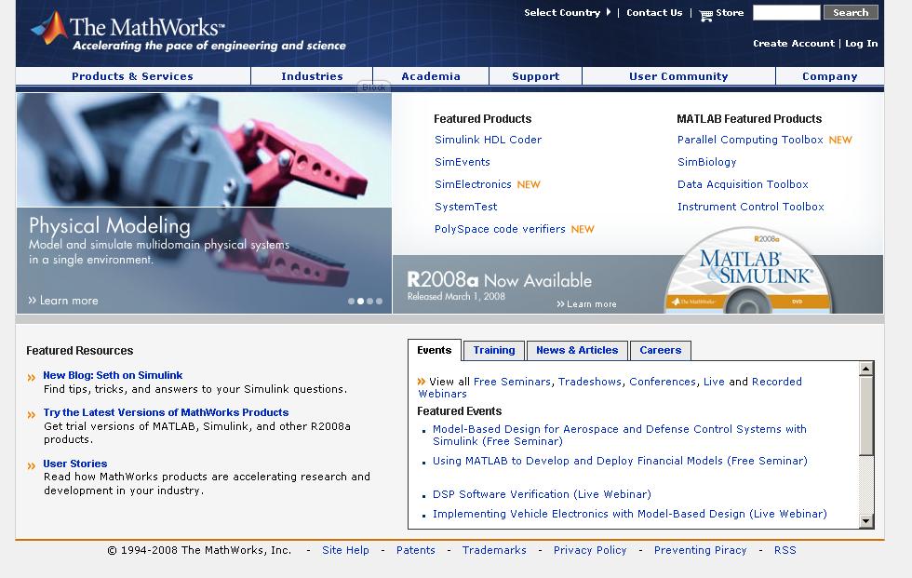Open the Privacy Policy footer link
Image resolution: width=912 pixels, height=578 pixels.
tap(590, 550)
